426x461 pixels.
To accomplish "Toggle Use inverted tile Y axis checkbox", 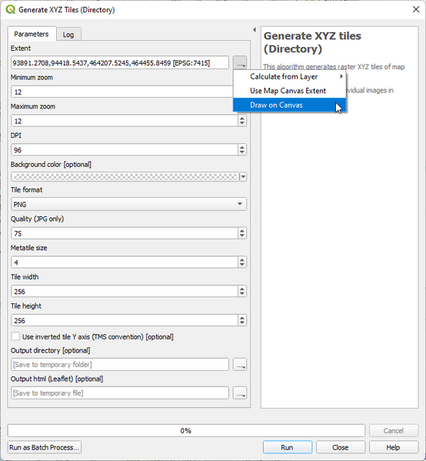I will point(15,336).
